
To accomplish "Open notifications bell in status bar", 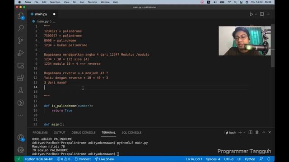I will 269,159.
